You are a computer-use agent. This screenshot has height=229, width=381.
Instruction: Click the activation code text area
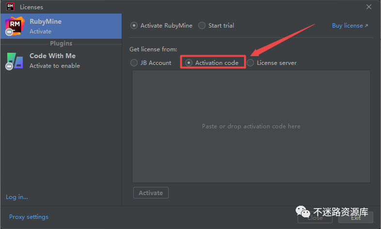point(251,126)
